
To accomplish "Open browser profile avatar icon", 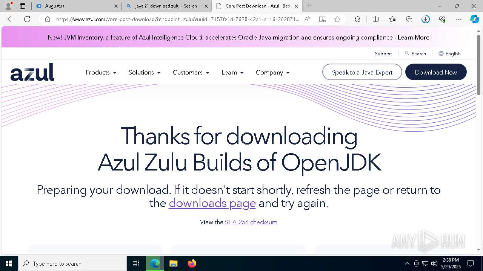I will 8,6.
